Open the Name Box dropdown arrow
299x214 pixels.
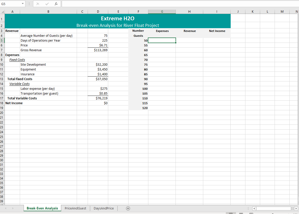[x=22, y=4]
